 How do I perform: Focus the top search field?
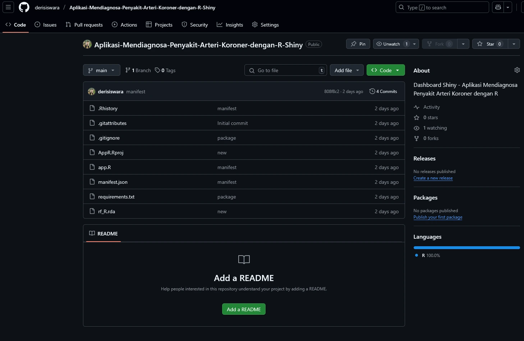point(442,7)
